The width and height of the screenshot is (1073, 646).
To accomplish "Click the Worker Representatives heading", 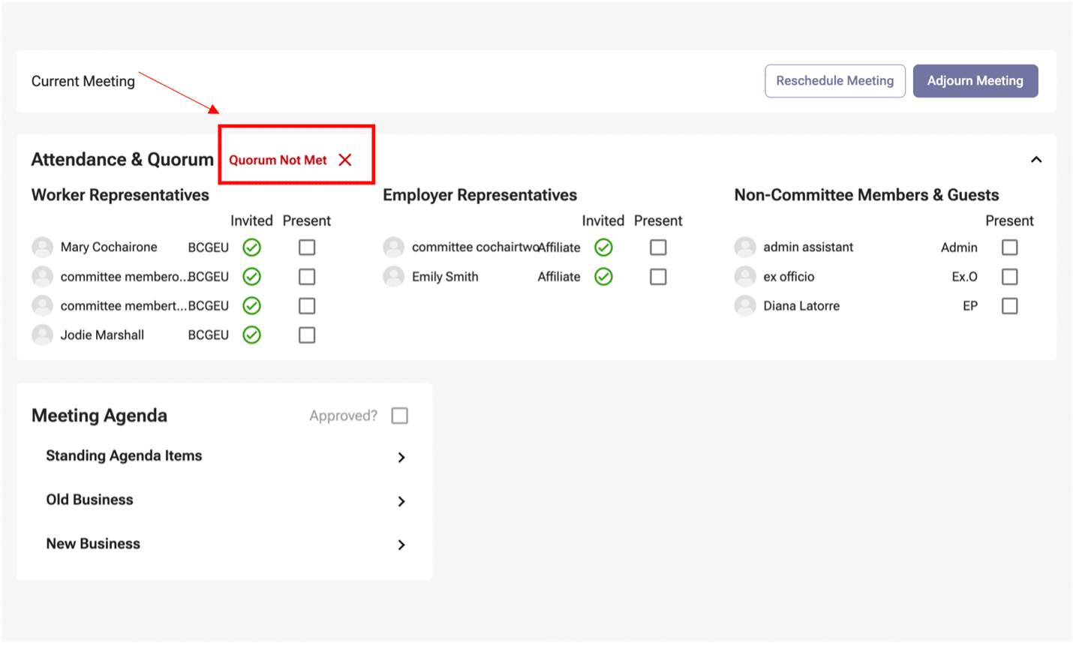I will click(120, 195).
